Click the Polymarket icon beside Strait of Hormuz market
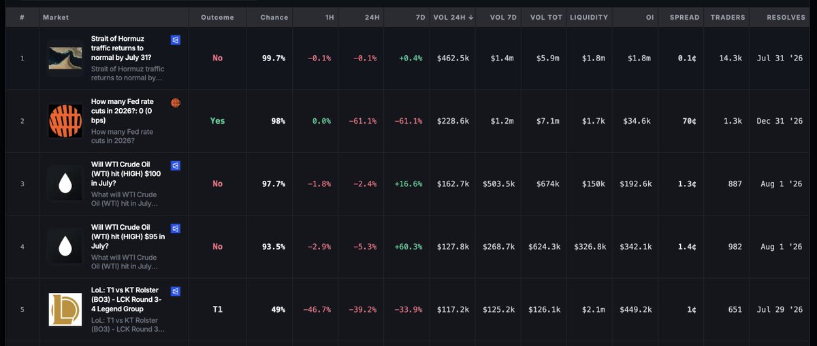Image resolution: width=817 pixels, height=346 pixels. pyautogui.click(x=175, y=40)
